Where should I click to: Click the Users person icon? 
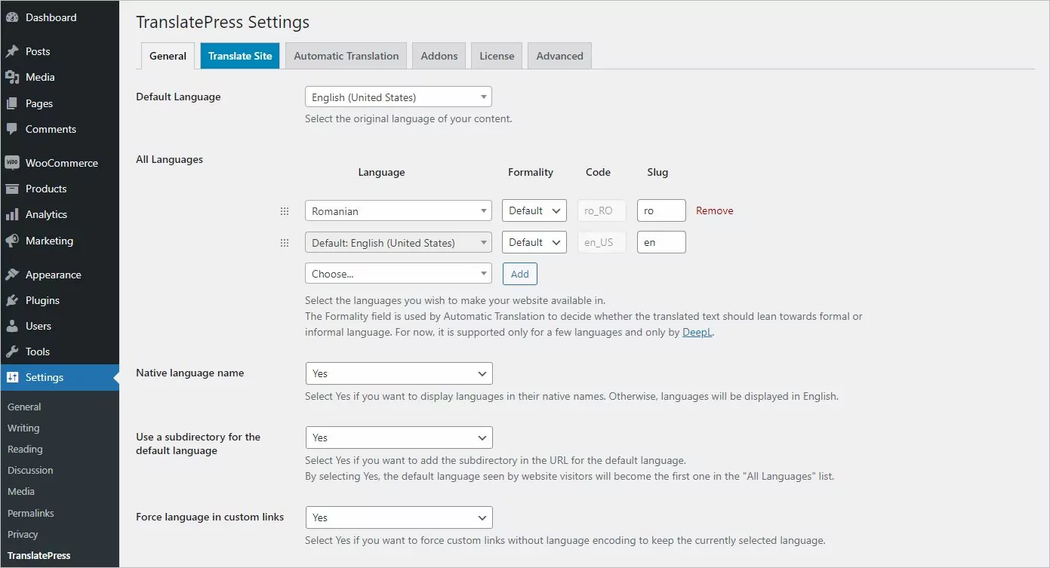[x=12, y=326]
